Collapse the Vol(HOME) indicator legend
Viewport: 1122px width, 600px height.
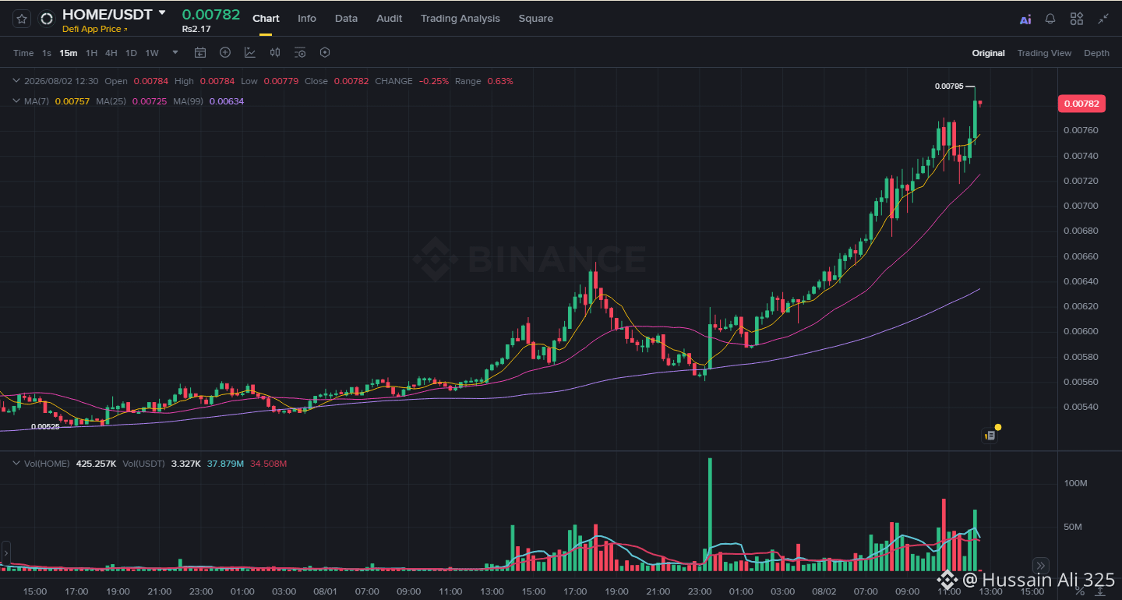[x=16, y=463]
